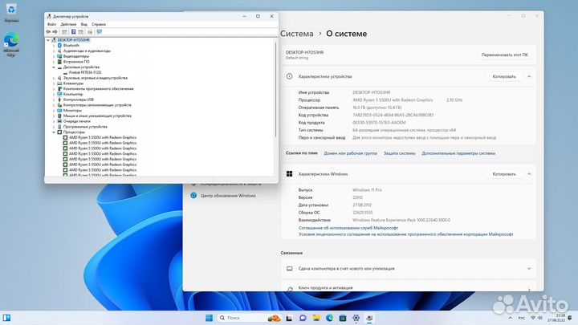
Task: Select the Видеоадаптеры category icon
Action: (59, 56)
